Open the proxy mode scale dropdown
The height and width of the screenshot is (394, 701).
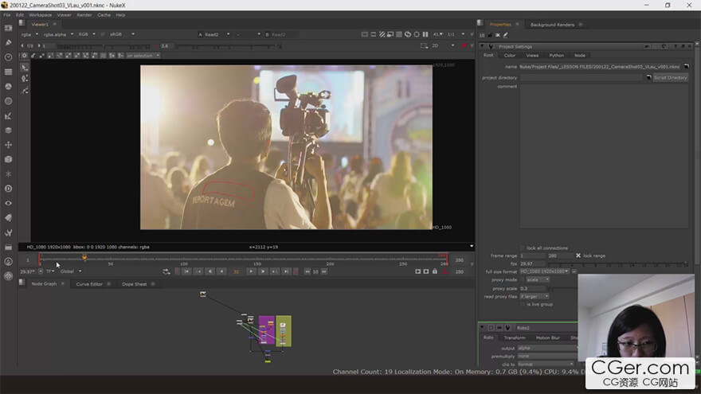pyautogui.click(x=538, y=279)
